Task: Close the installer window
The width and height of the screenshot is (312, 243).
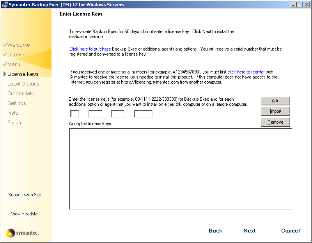Action: coord(307,4)
